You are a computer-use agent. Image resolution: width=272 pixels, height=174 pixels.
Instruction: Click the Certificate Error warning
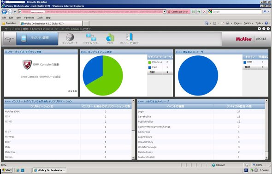tap(178, 12)
